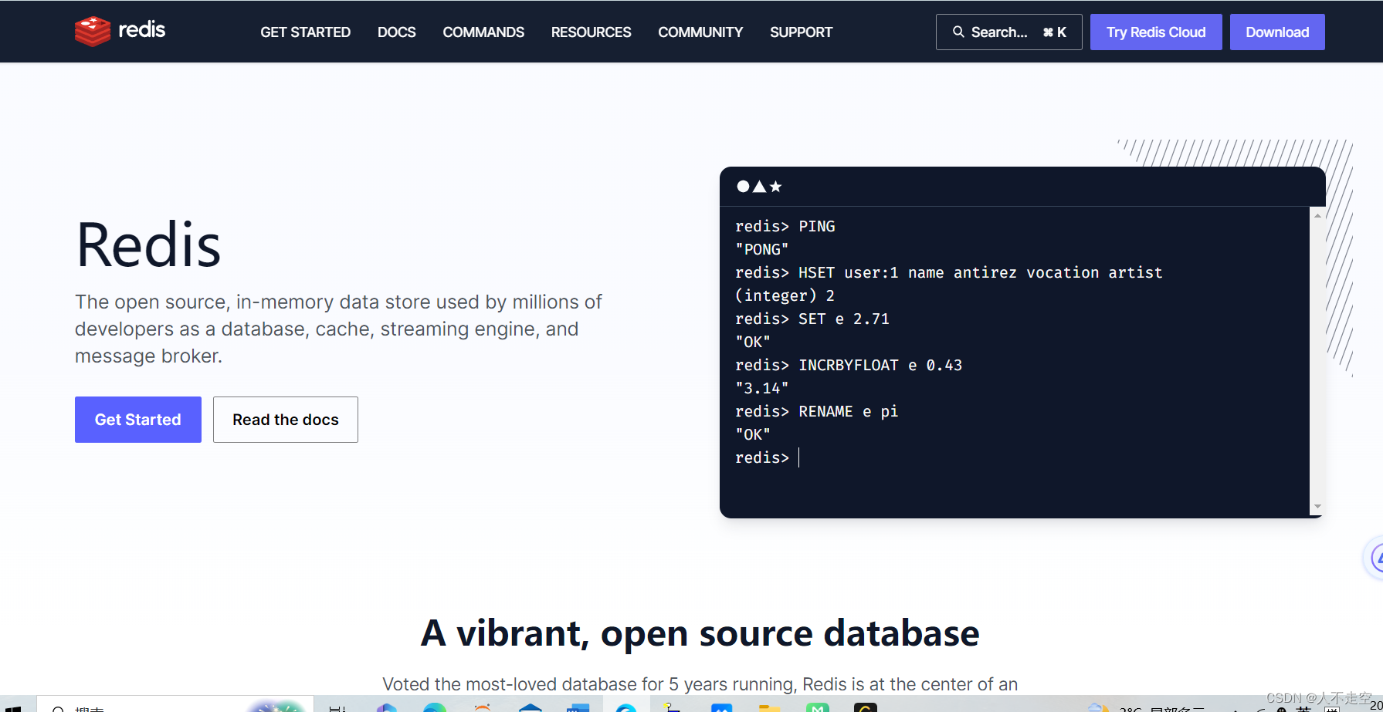Open the COMMUNITY nav item
This screenshot has height=712, width=1383.
[x=700, y=32]
